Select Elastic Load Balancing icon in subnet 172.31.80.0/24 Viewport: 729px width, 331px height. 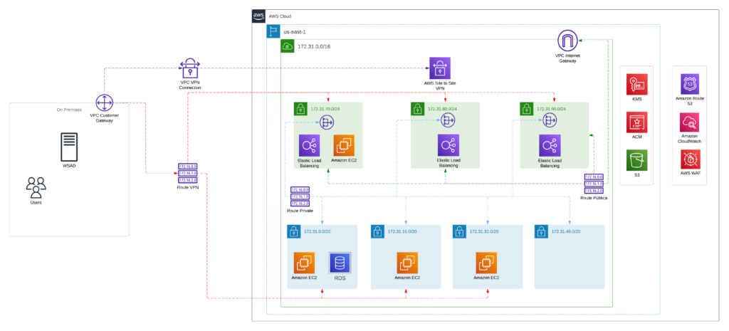(x=449, y=145)
